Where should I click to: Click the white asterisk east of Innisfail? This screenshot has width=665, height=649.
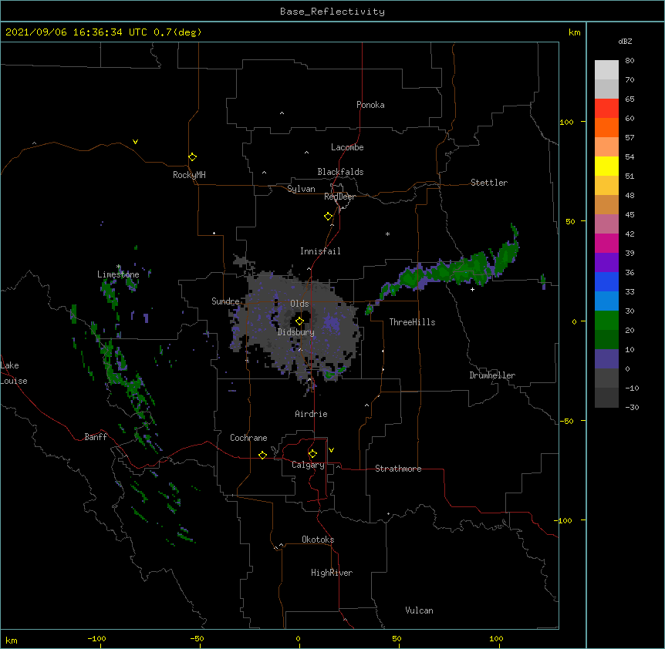tap(387, 234)
